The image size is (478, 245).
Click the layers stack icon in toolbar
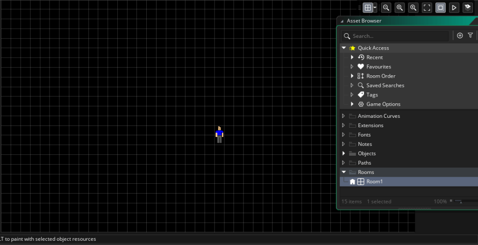point(467,7)
